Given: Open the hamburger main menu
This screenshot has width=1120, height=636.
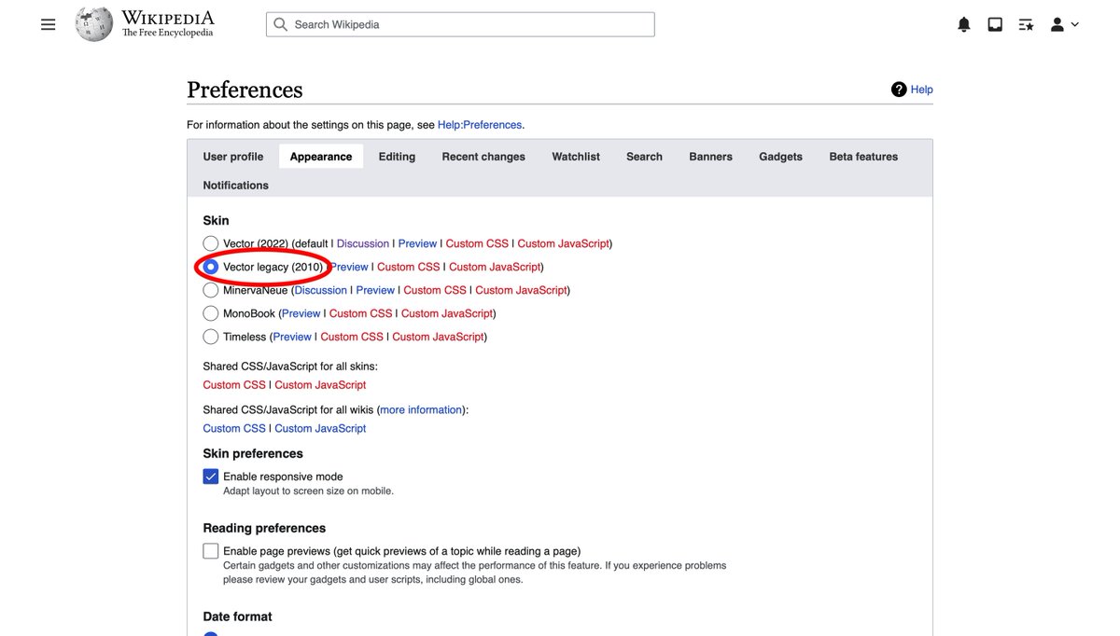Looking at the screenshot, I should pyautogui.click(x=48, y=23).
